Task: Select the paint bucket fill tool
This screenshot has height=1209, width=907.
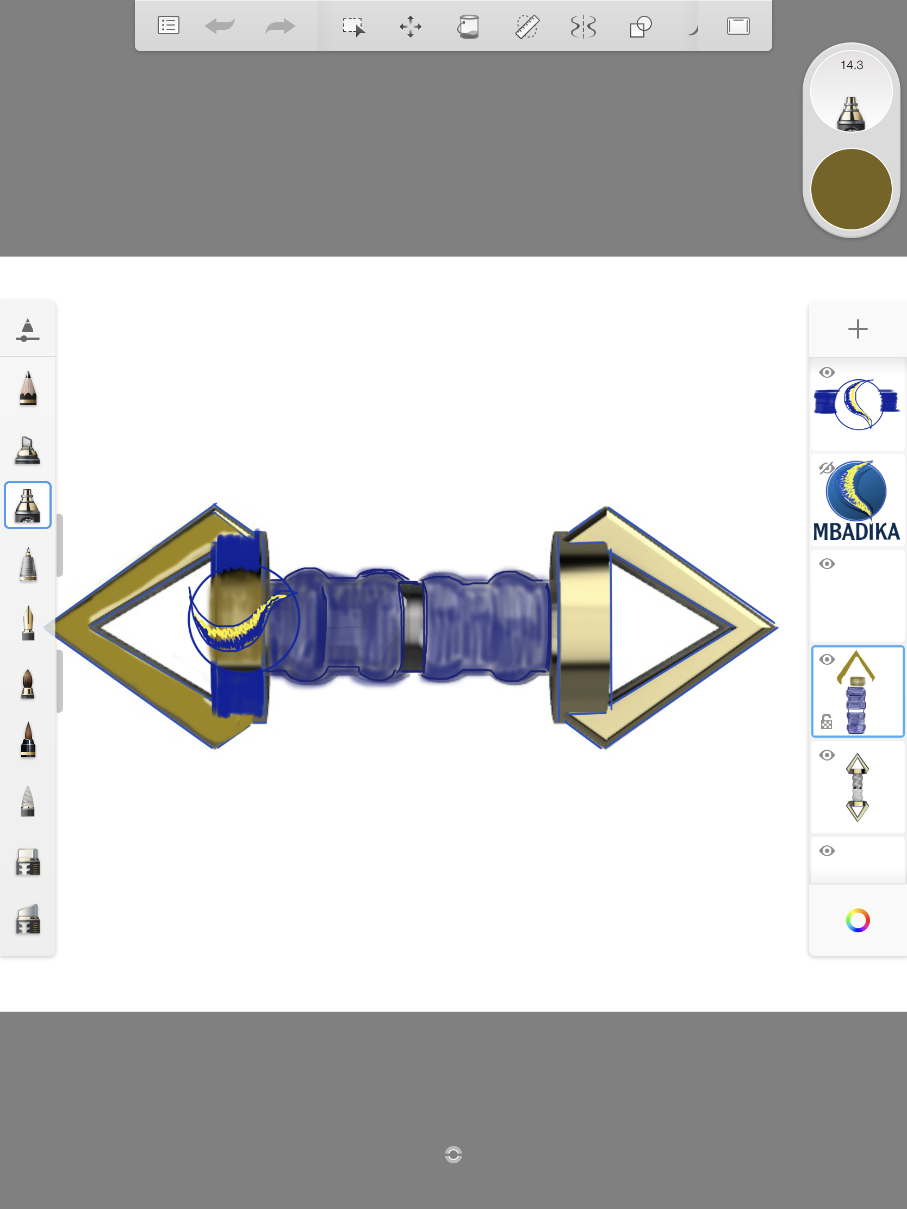Action: click(468, 26)
